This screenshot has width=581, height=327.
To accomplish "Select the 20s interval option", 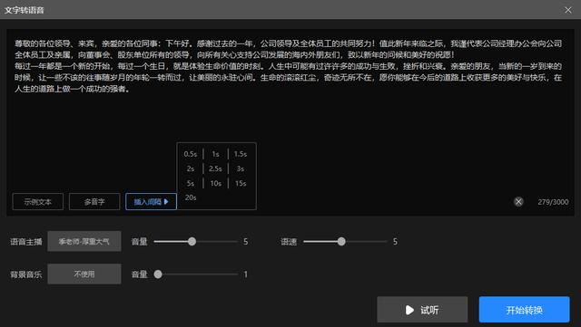I will click(x=191, y=197).
